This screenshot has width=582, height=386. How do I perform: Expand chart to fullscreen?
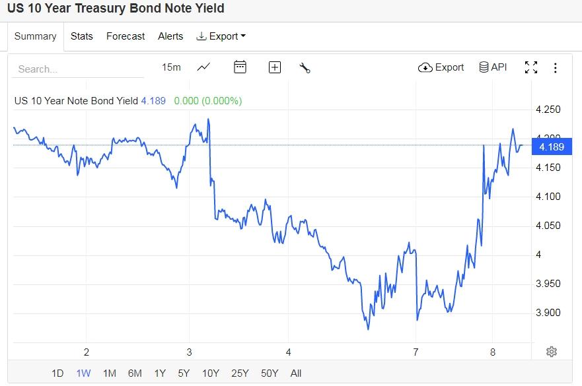pyautogui.click(x=530, y=67)
